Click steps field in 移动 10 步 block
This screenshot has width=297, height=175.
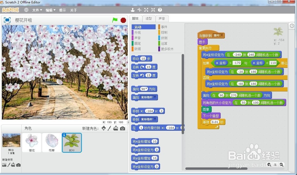click(x=143, y=59)
